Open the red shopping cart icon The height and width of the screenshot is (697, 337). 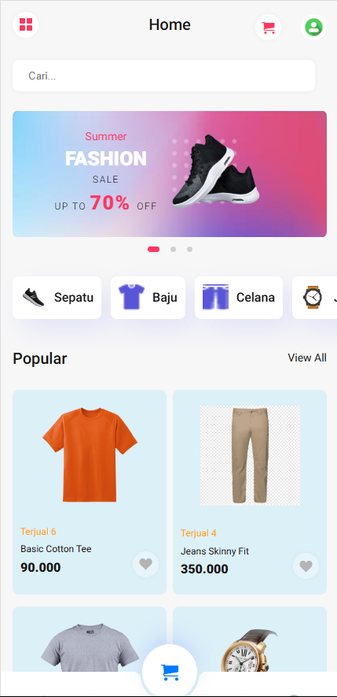[269, 27]
